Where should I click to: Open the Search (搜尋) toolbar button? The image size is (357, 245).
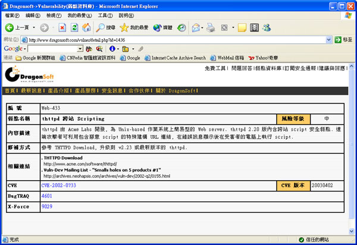pyautogui.click(x=106, y=27)
